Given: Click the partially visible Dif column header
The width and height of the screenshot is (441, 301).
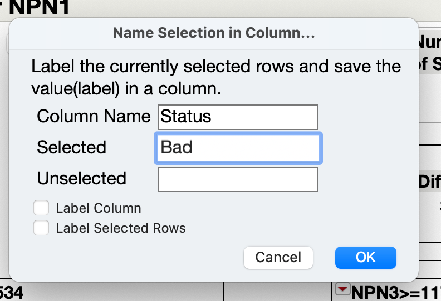Looking at the screenshot, I should coord(429,182).
